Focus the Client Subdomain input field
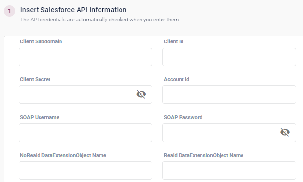This screenshot has height=182, width=303. [x=85, y=57]
